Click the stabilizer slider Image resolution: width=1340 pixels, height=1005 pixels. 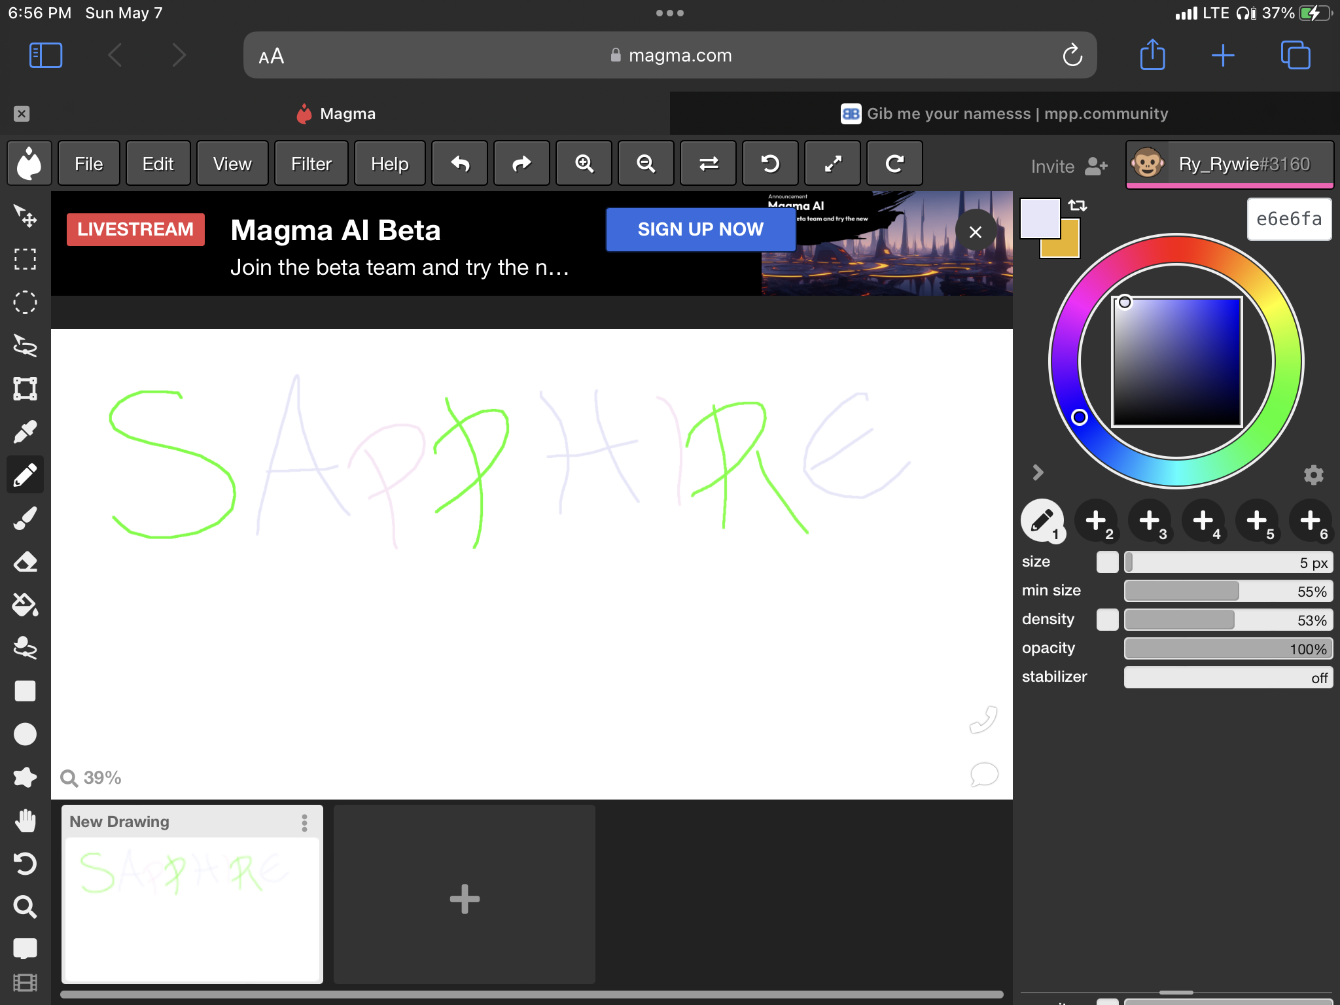point(1228,677)
